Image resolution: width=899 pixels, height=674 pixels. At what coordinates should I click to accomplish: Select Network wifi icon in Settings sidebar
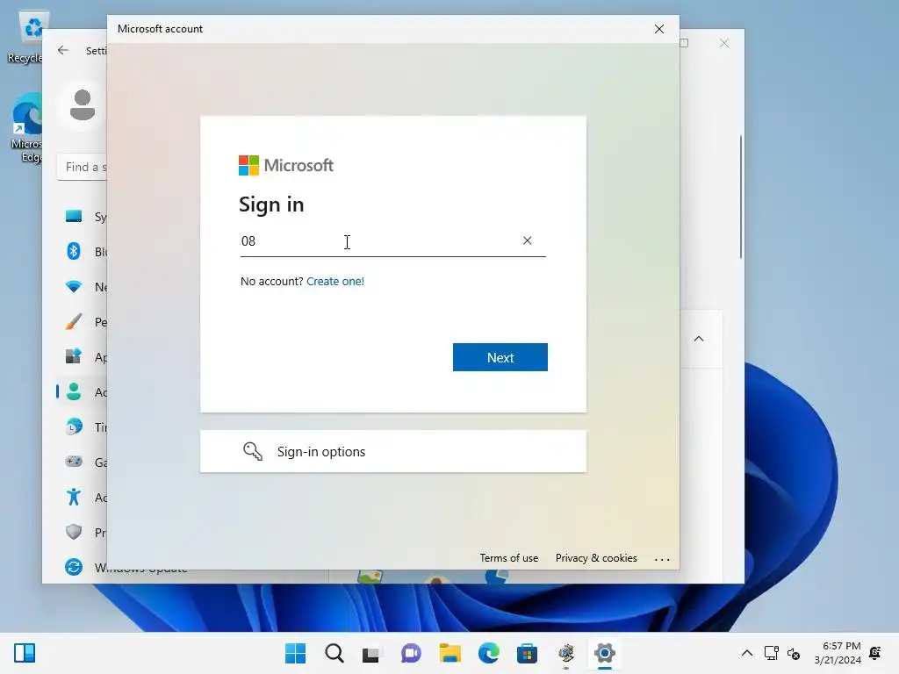click(74, 286)
